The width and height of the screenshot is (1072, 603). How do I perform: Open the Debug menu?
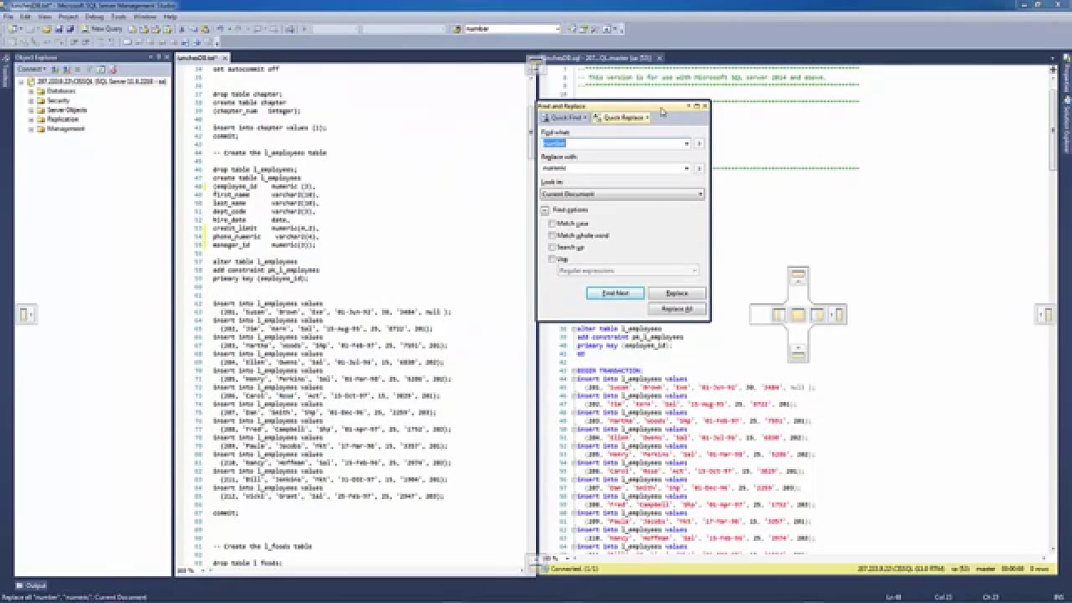tap(94, 17)
